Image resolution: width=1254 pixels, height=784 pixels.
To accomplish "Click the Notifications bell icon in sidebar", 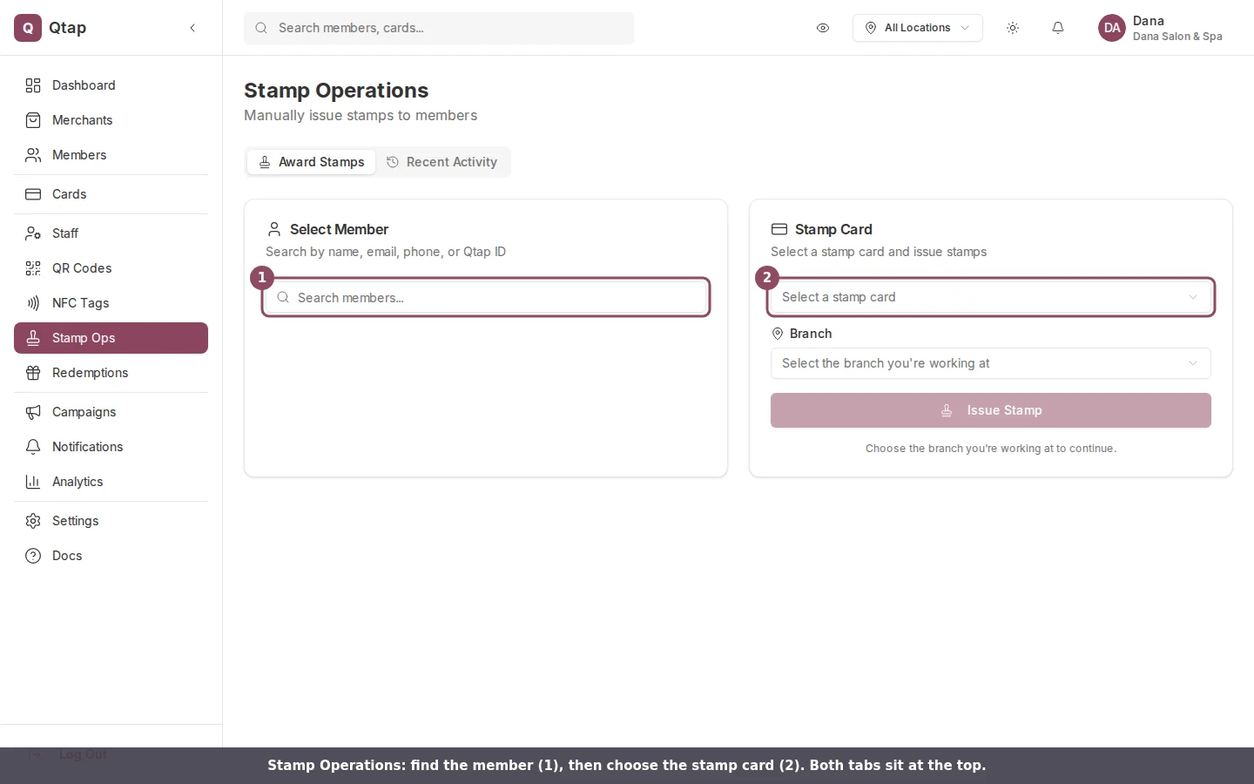I will pos(33,447).
